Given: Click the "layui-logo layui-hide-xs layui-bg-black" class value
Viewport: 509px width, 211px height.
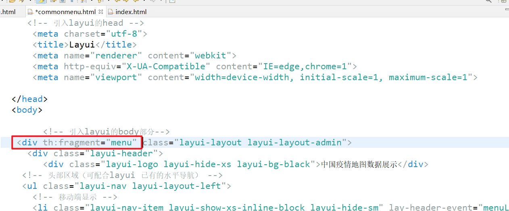Looking at the screenshot, I should pos(208,164).
